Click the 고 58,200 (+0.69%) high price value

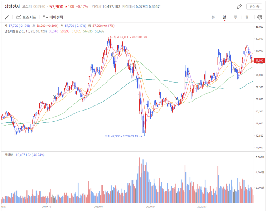coord(45,26)
